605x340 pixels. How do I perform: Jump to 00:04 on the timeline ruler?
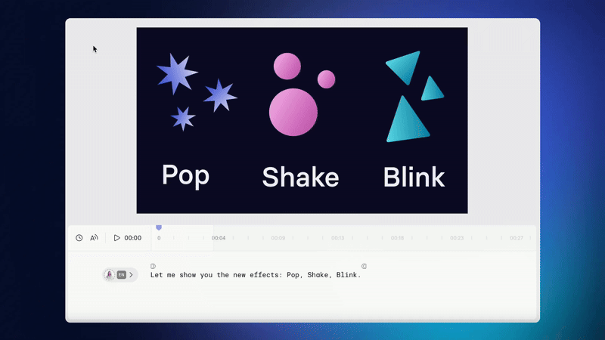tap(219, 238)
